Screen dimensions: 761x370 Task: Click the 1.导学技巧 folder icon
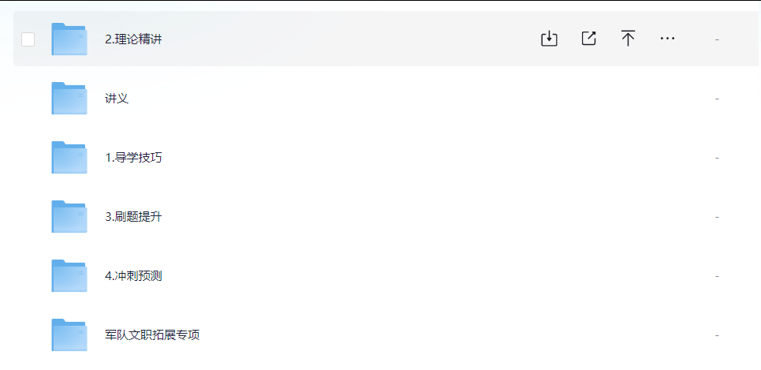coord(69,157)
